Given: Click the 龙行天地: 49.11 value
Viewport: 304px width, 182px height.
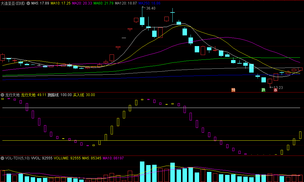Looking at the screenshot, I should (34, 95).
